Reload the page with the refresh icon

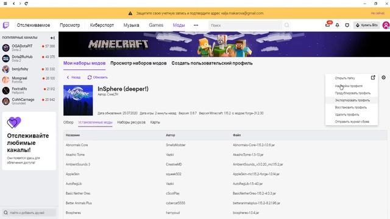click(26, 4)
